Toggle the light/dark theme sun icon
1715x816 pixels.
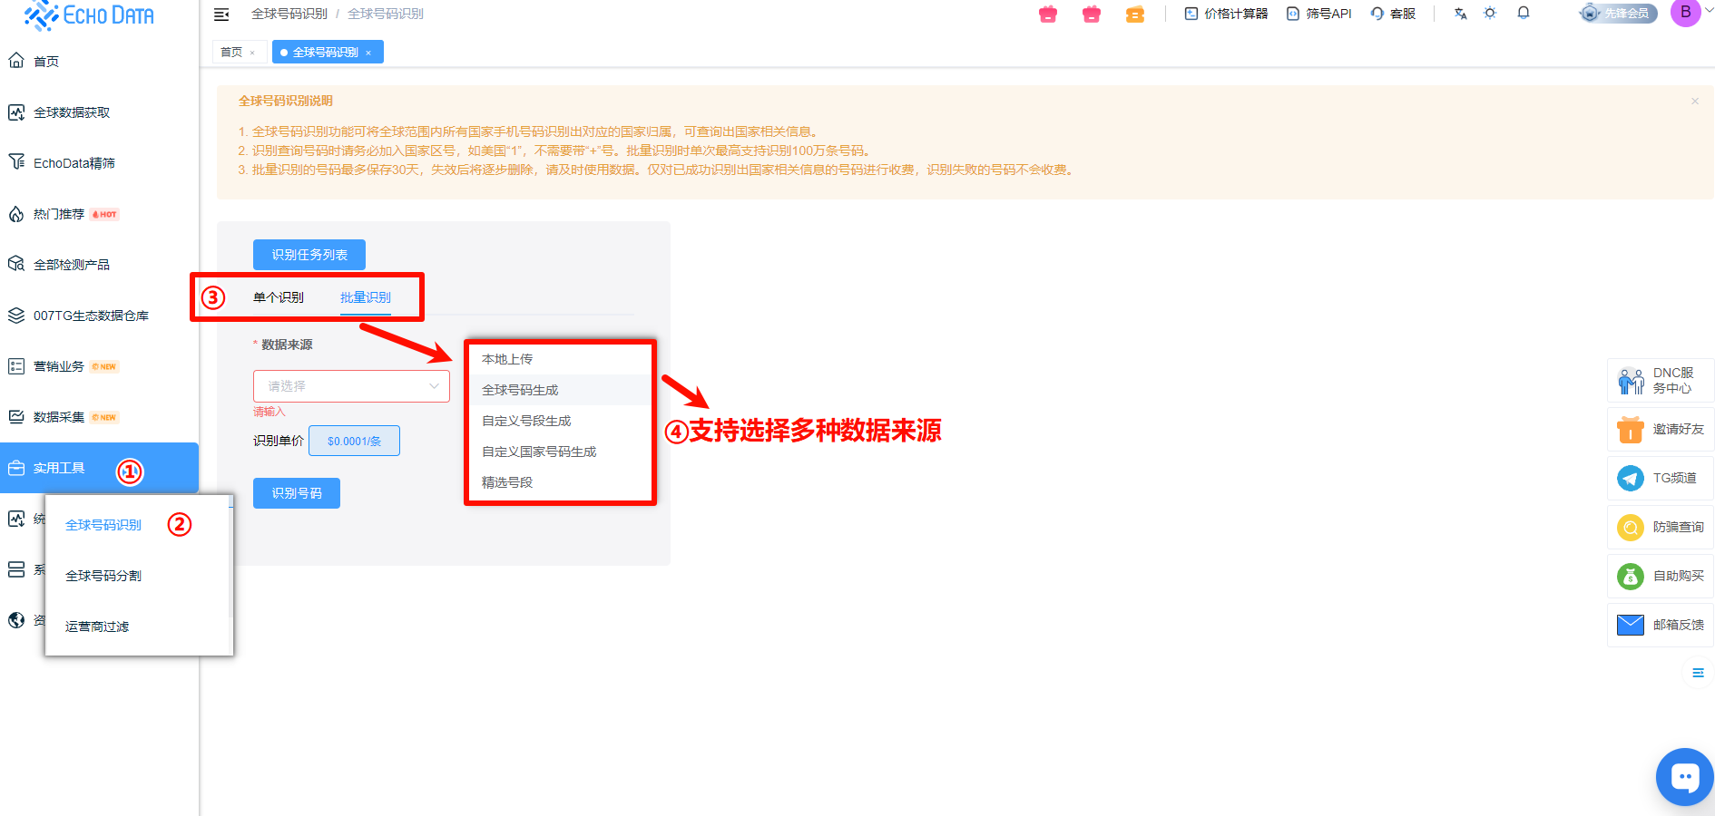pyautogui.click(x=1490, y=14)
